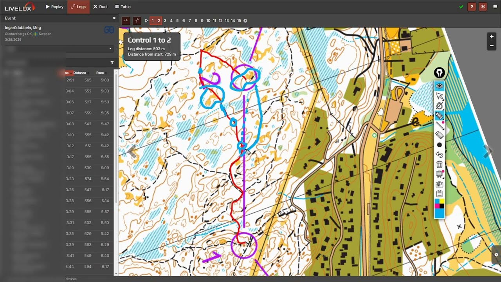Viewport: 501px width, 282px height.
Task: Open the Table tab
Action: pyautogui.click(x=123, y=7)
